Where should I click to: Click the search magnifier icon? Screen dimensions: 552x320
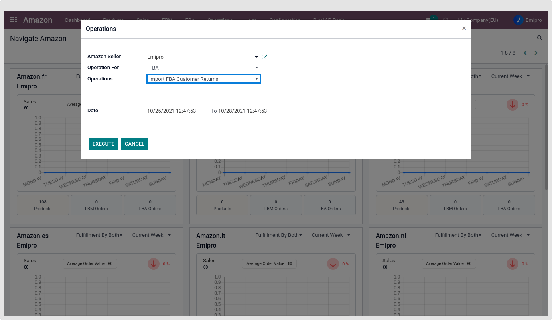(539, 38)
